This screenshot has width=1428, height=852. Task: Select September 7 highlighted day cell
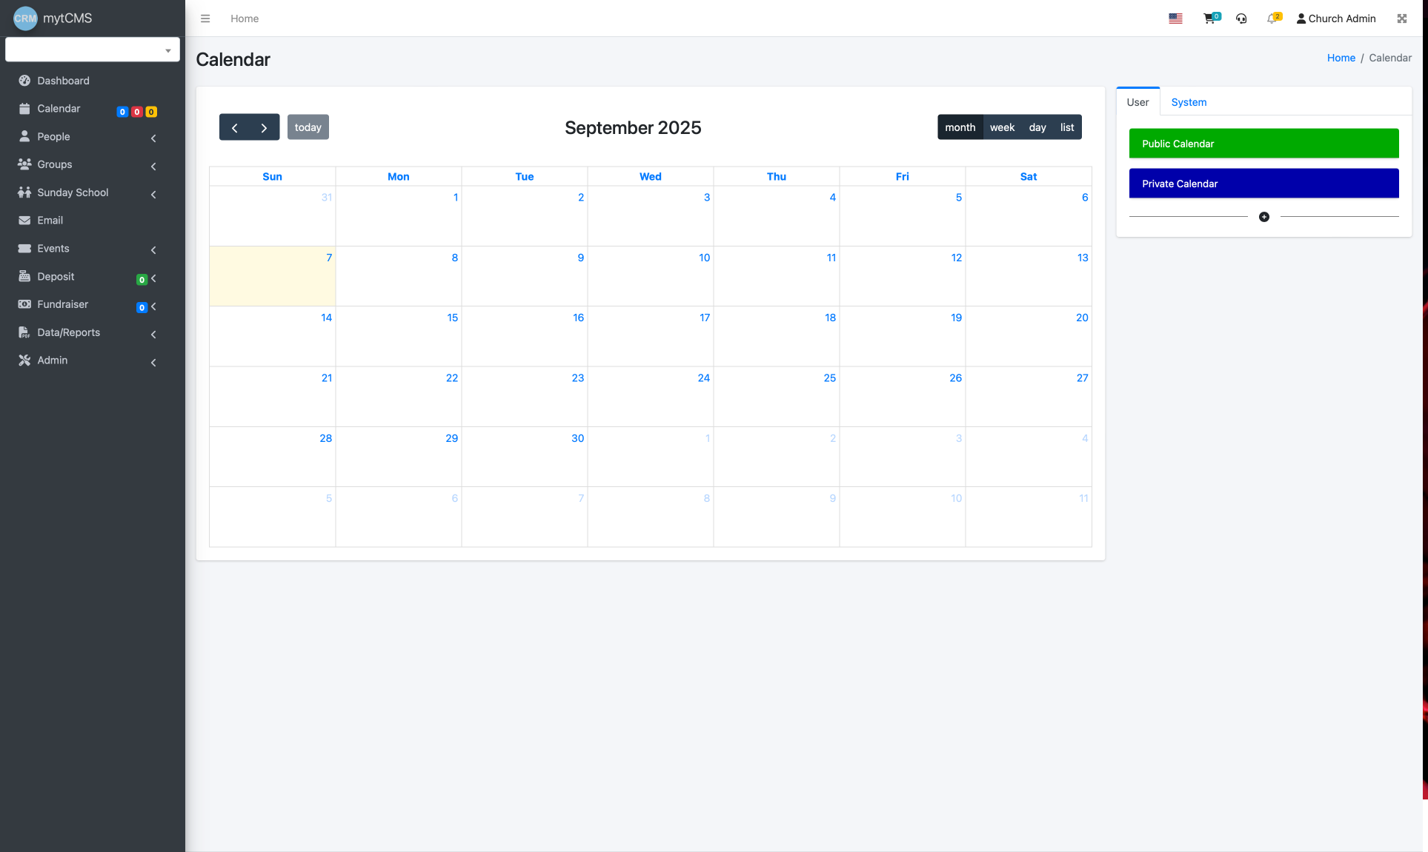pyautogui.click(x=272, y=276)
